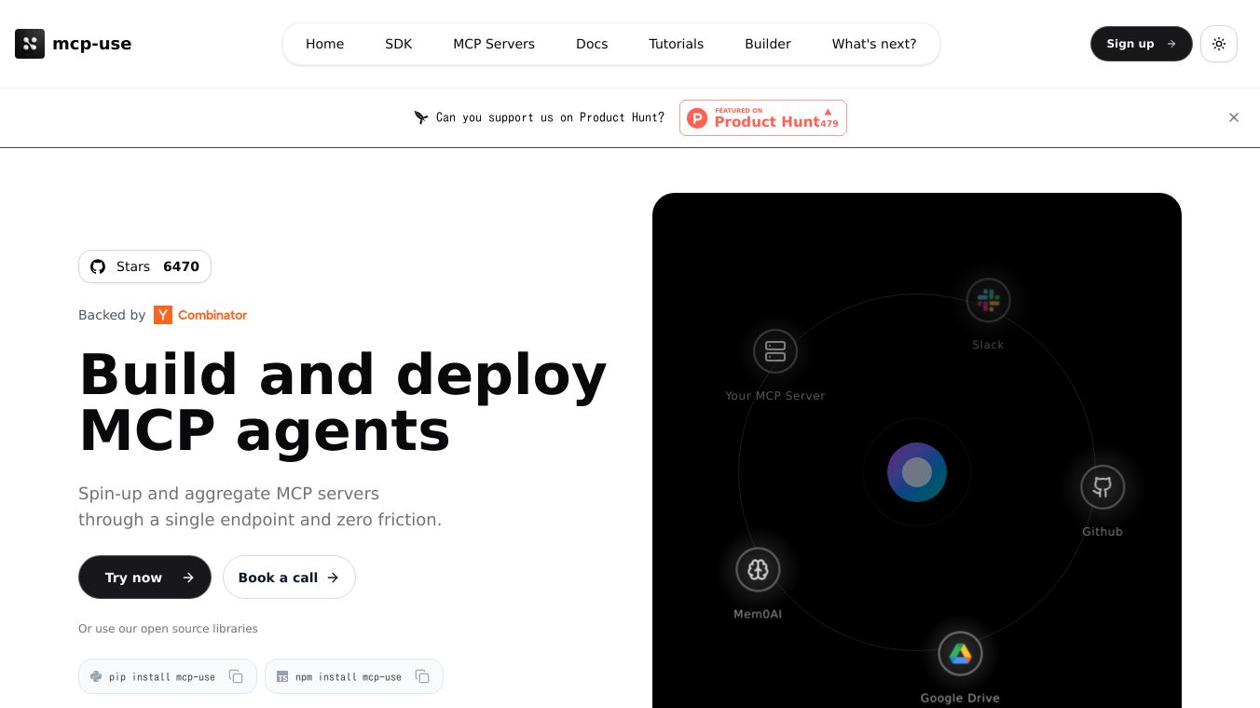This screenshot has height=708, width=1260.
Task: Click the 'pip install mcp-use' command text
Action: pos(162,676)
